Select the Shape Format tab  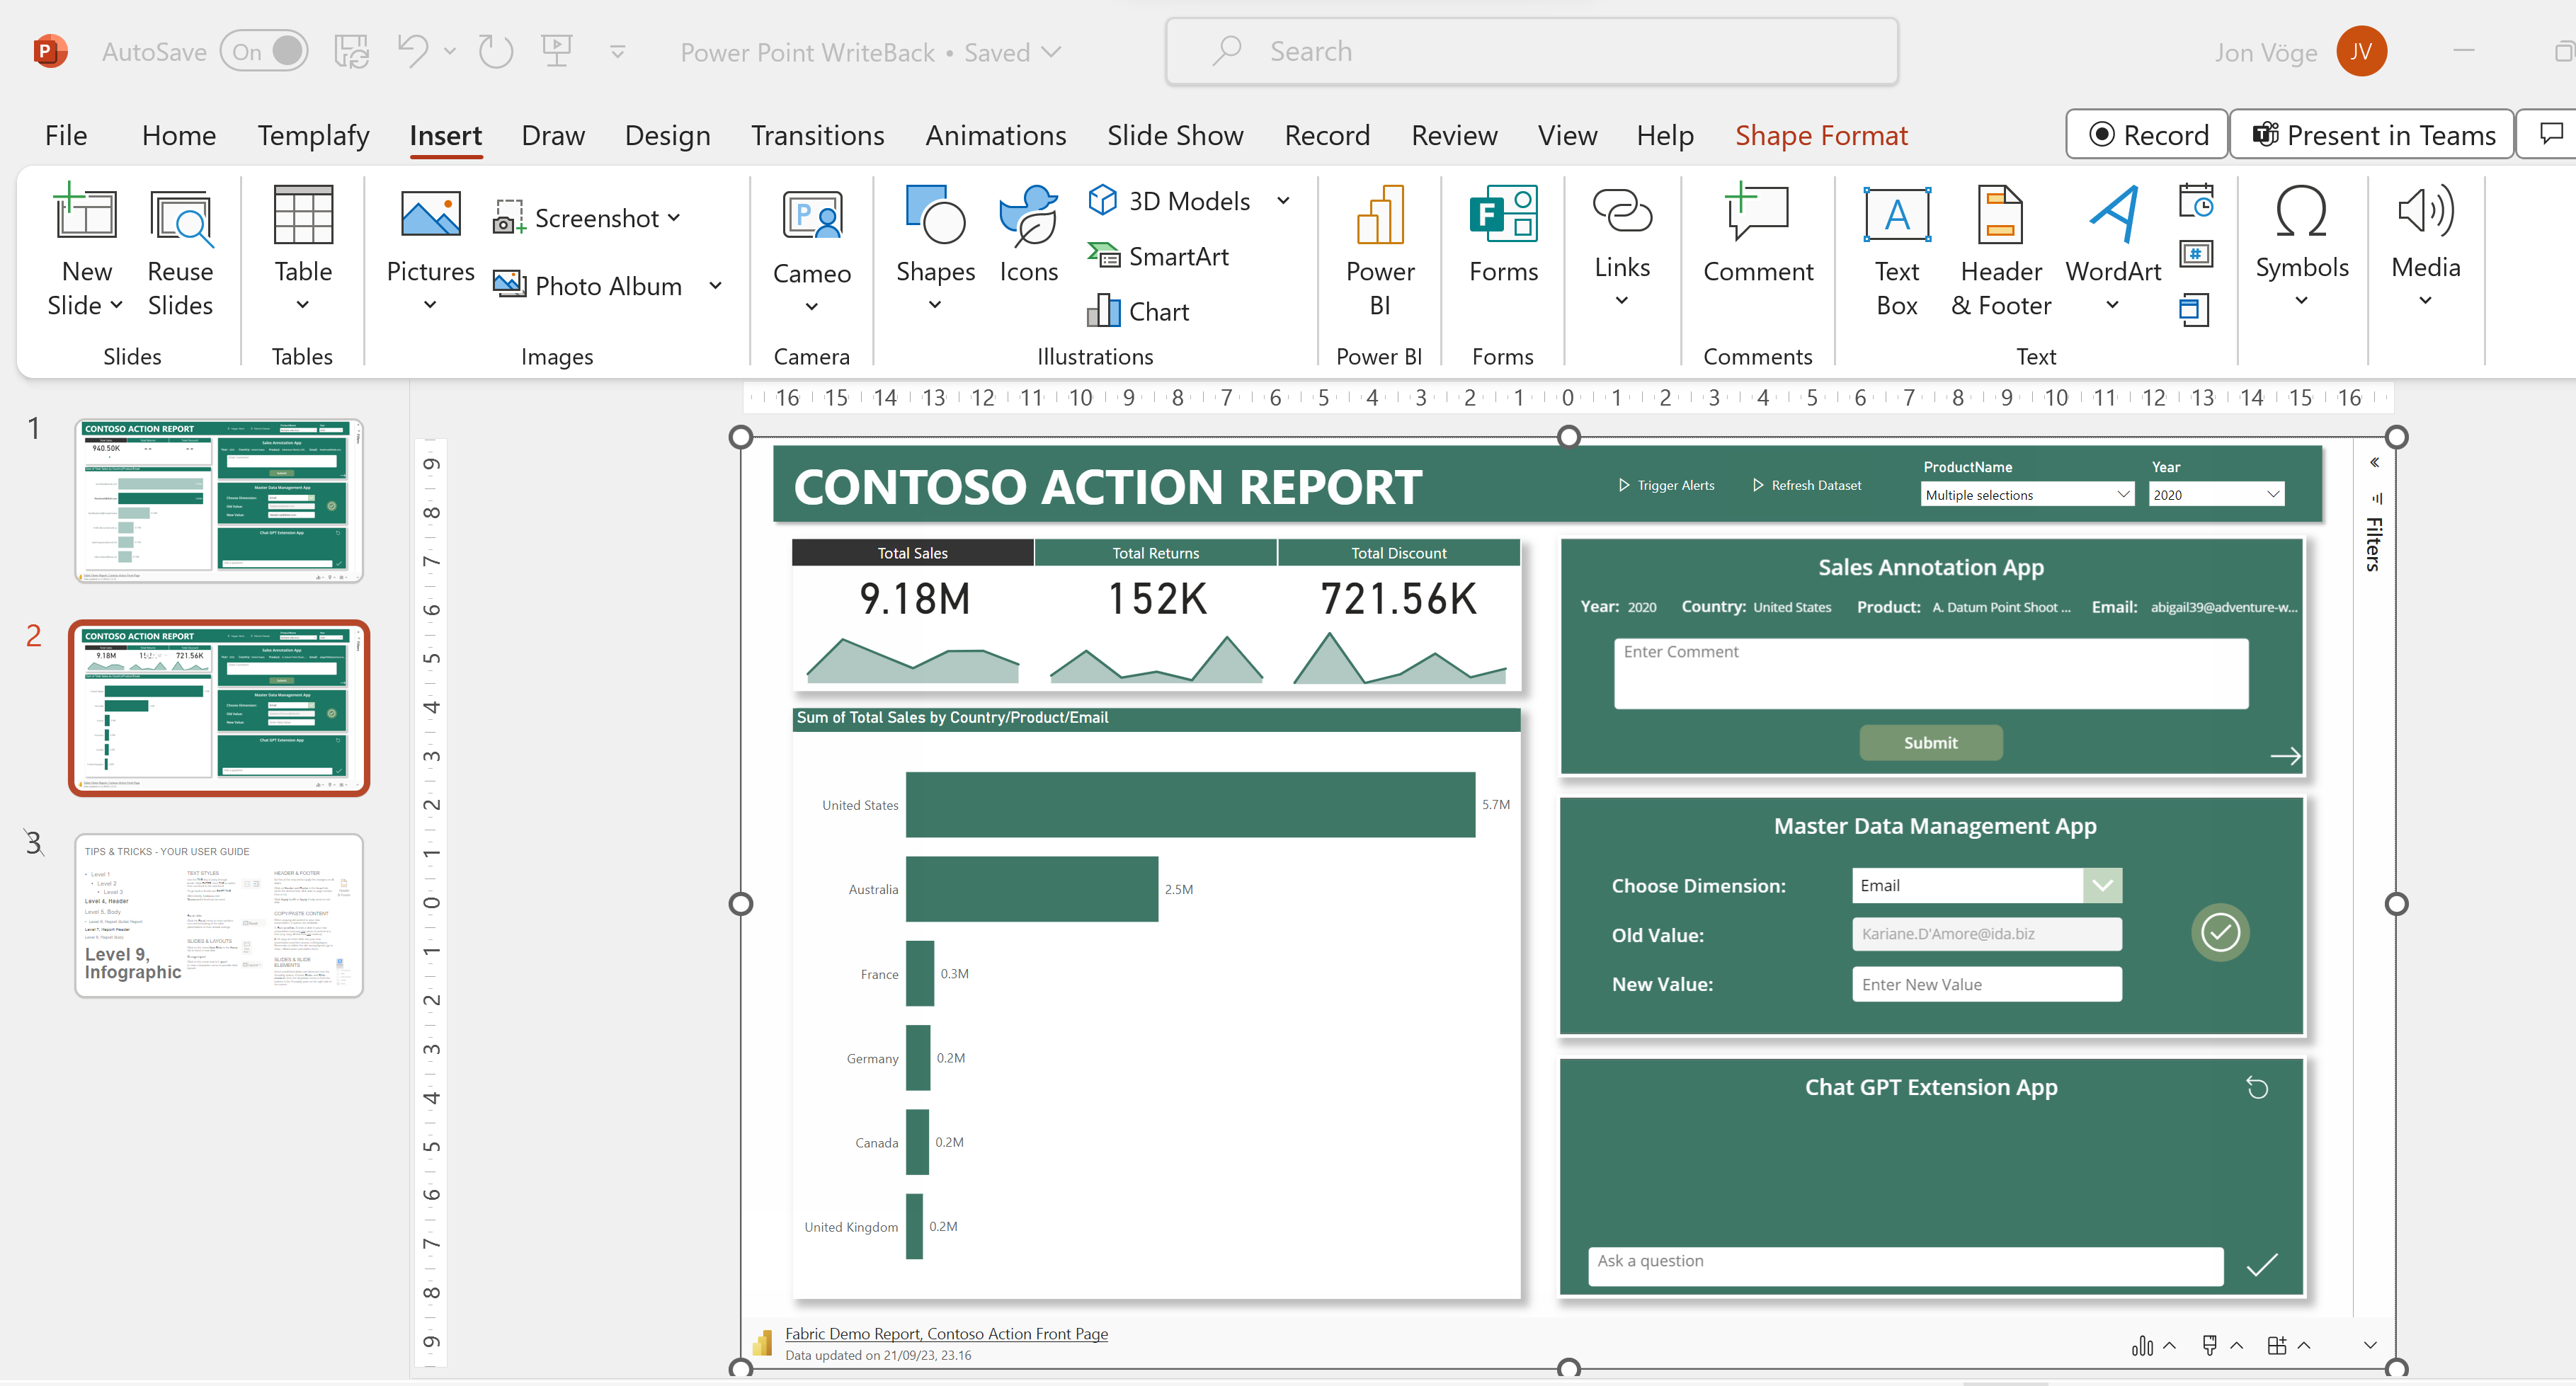(1821, 135)
